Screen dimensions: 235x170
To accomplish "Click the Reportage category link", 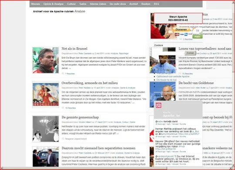I will tap(124, 53).
